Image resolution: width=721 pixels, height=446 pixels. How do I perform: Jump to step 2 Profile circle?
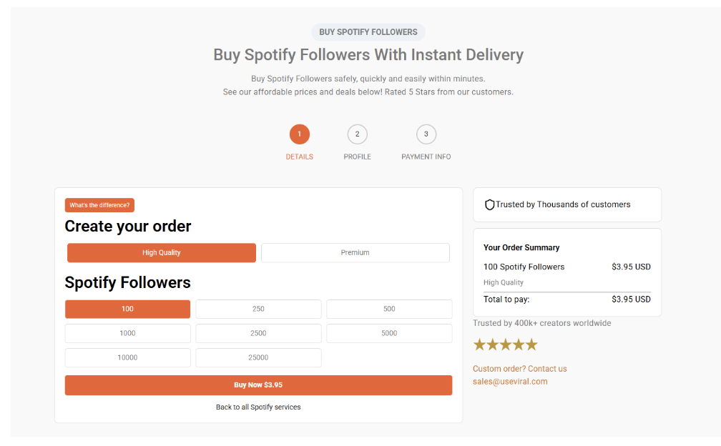coord(357,134)
